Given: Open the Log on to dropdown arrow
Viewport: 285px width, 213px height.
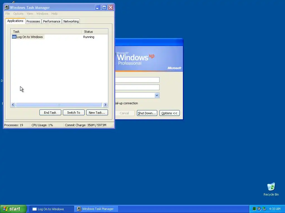Looking at the screenshot, I should pos(157,95).
